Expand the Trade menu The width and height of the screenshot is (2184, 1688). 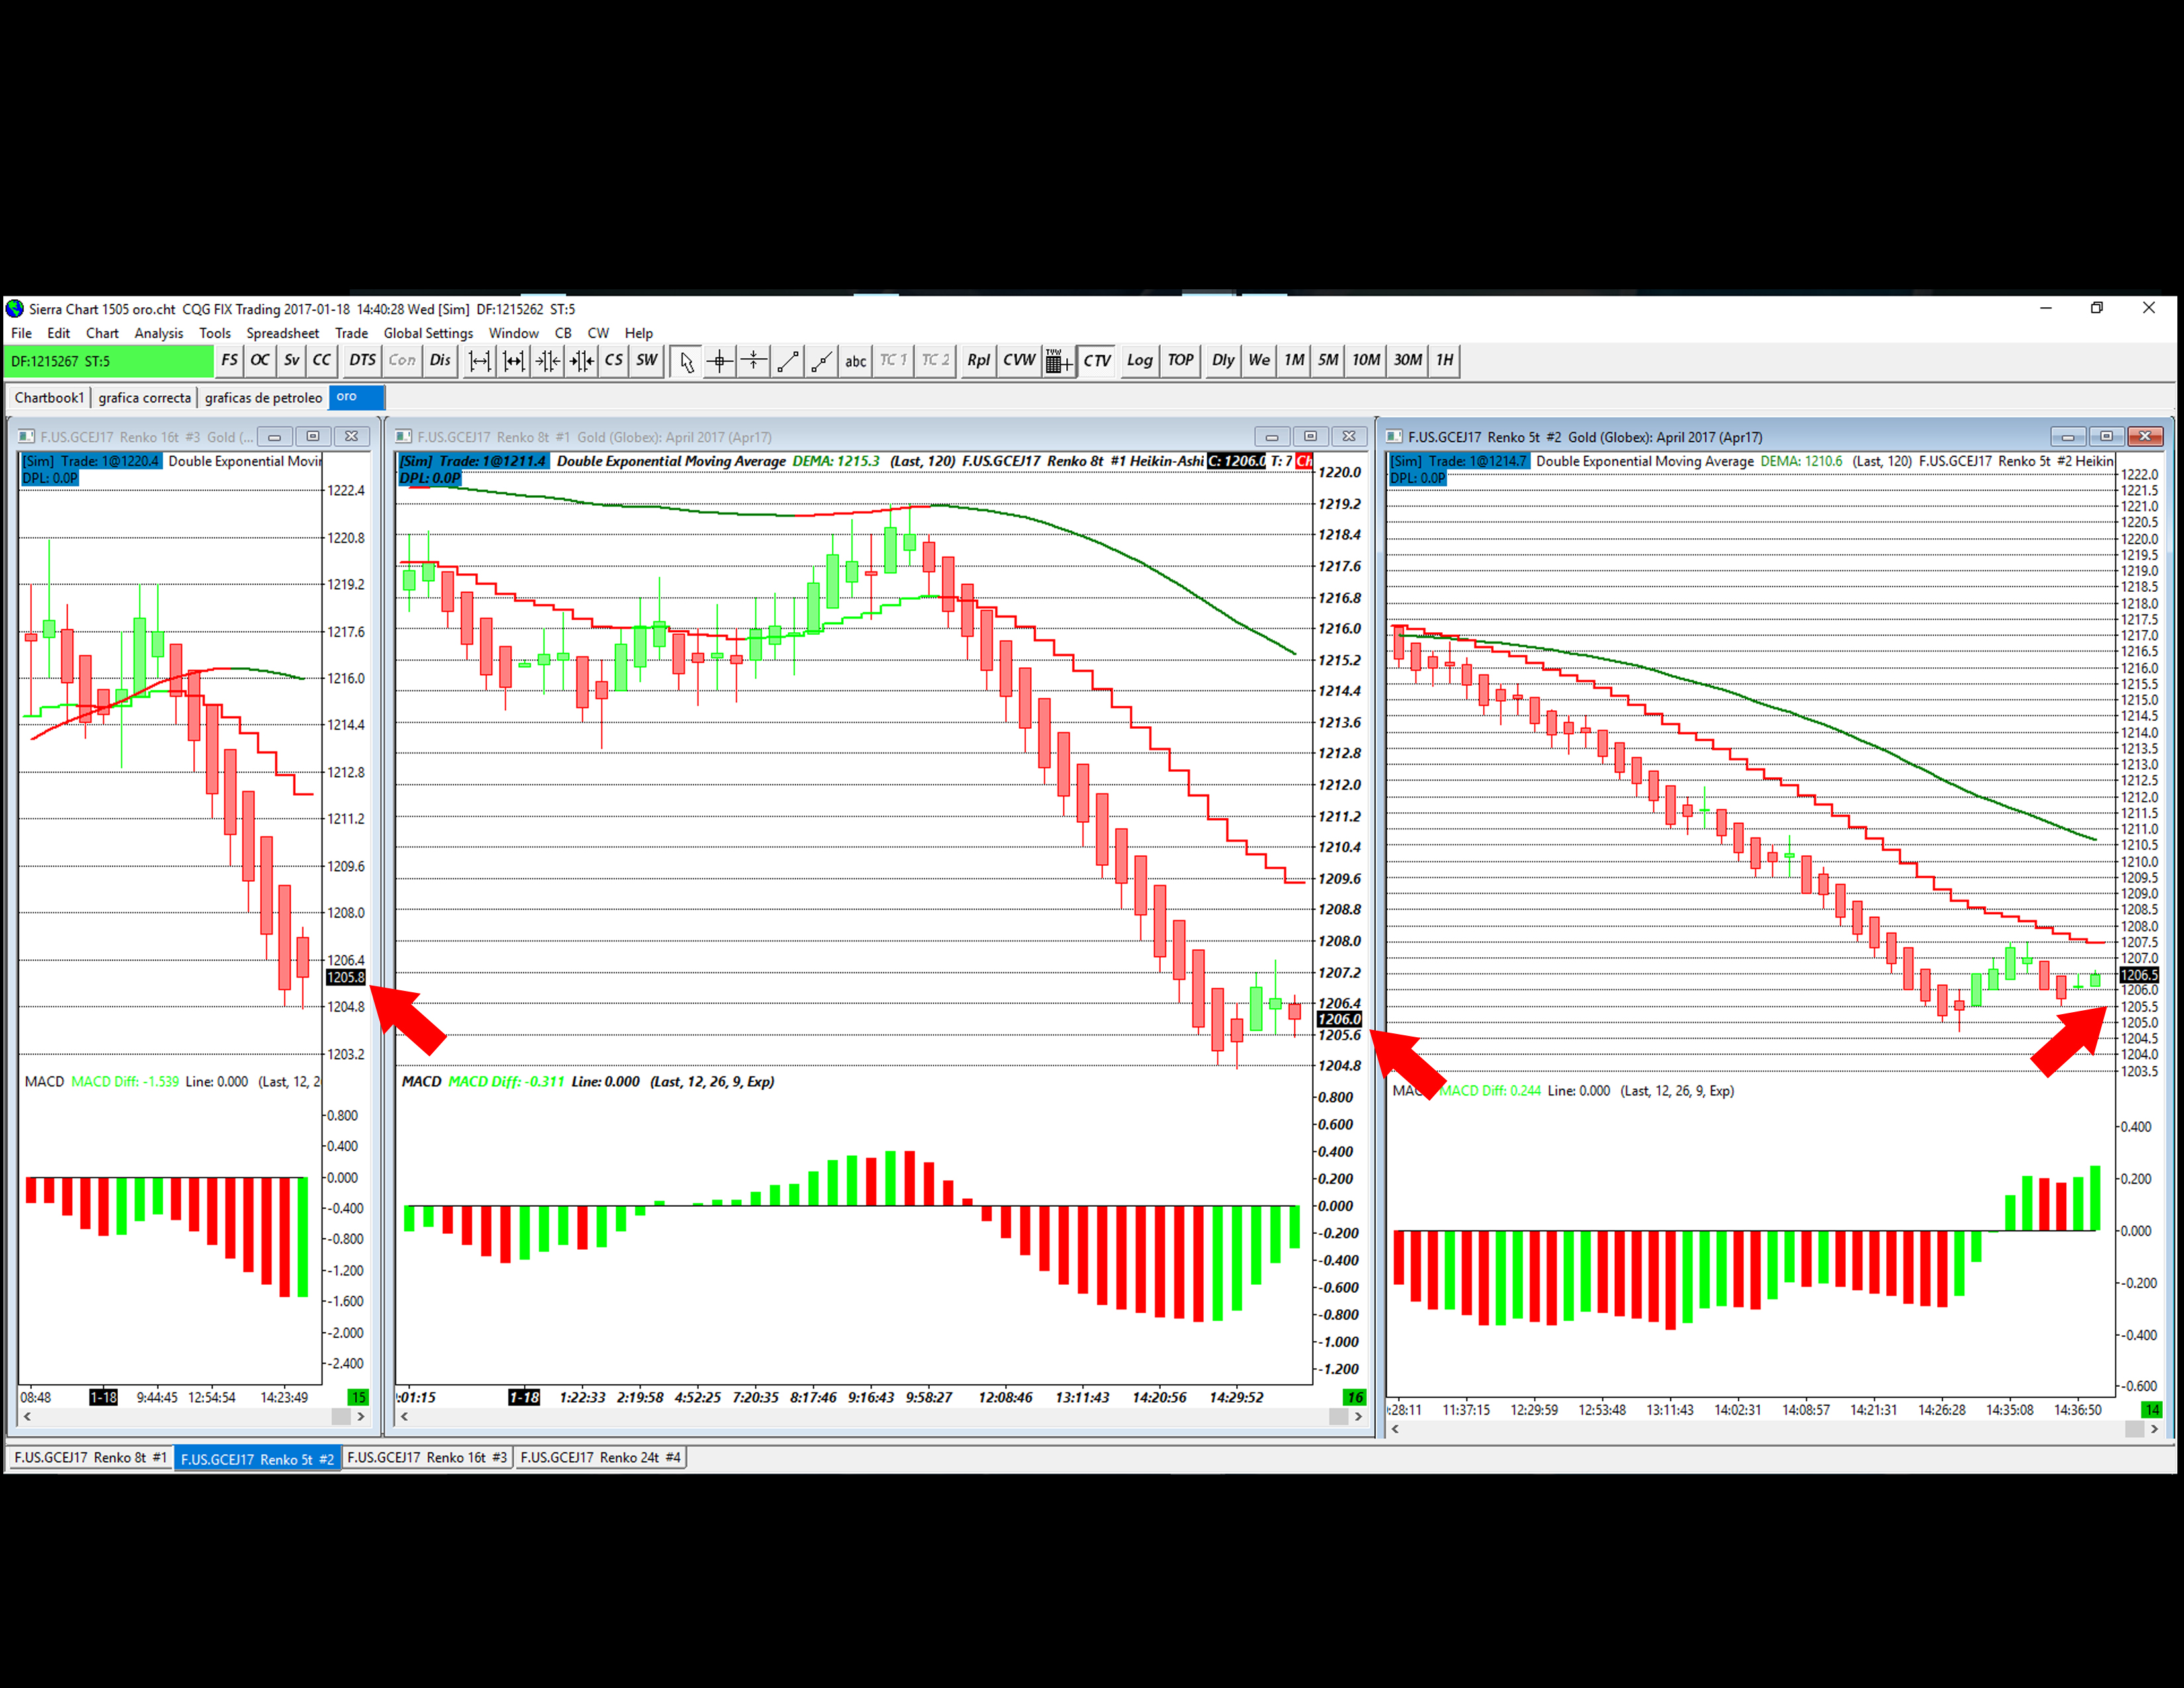pyautogui.click(x=351, y=334)
